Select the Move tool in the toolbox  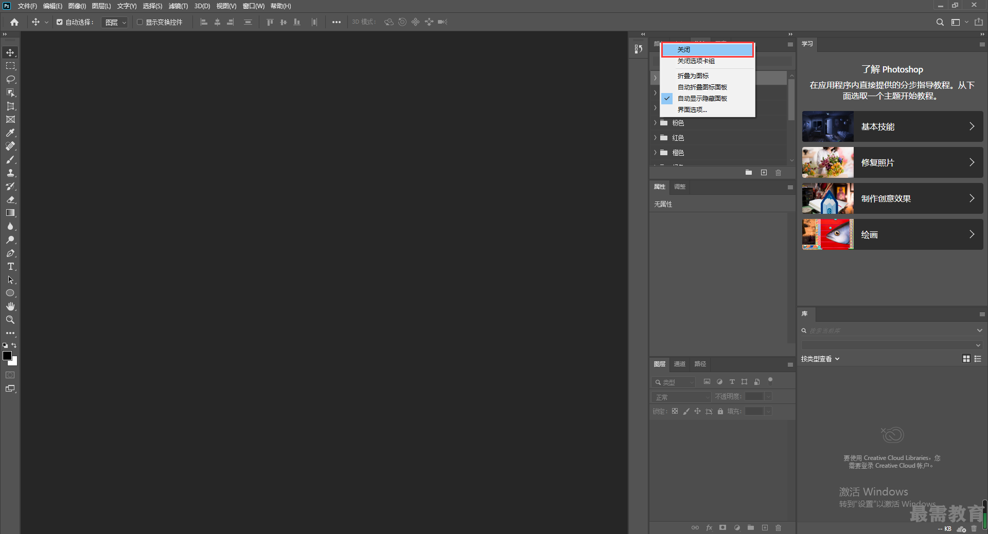point(10,52)
